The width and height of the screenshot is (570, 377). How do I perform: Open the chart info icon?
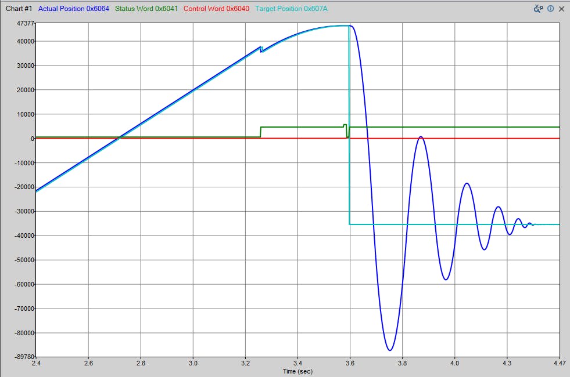tap(550, 9)
